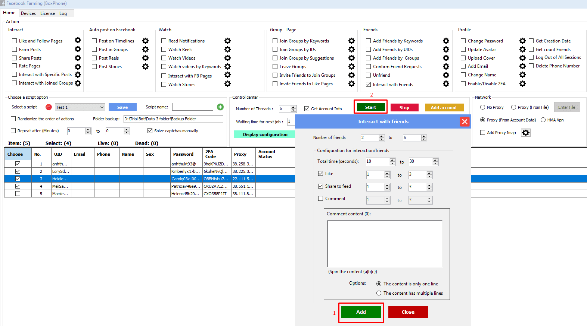Click red minus icon to delete script

[49, 107]
